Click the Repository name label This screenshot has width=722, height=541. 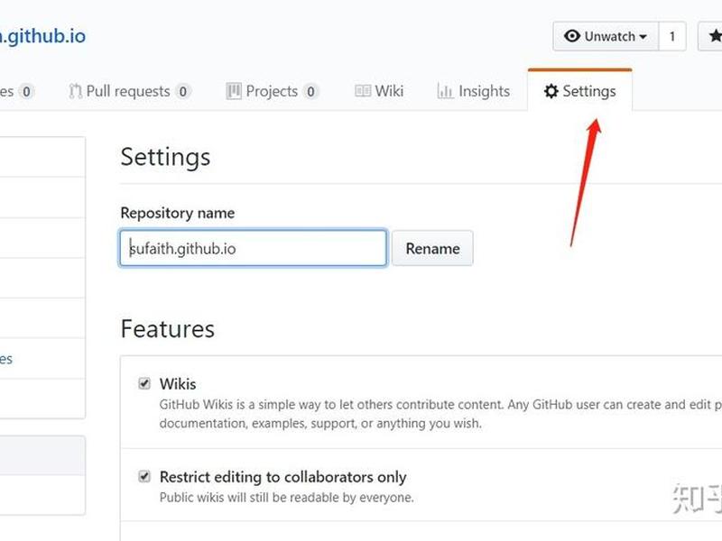[x=177, y=213]
